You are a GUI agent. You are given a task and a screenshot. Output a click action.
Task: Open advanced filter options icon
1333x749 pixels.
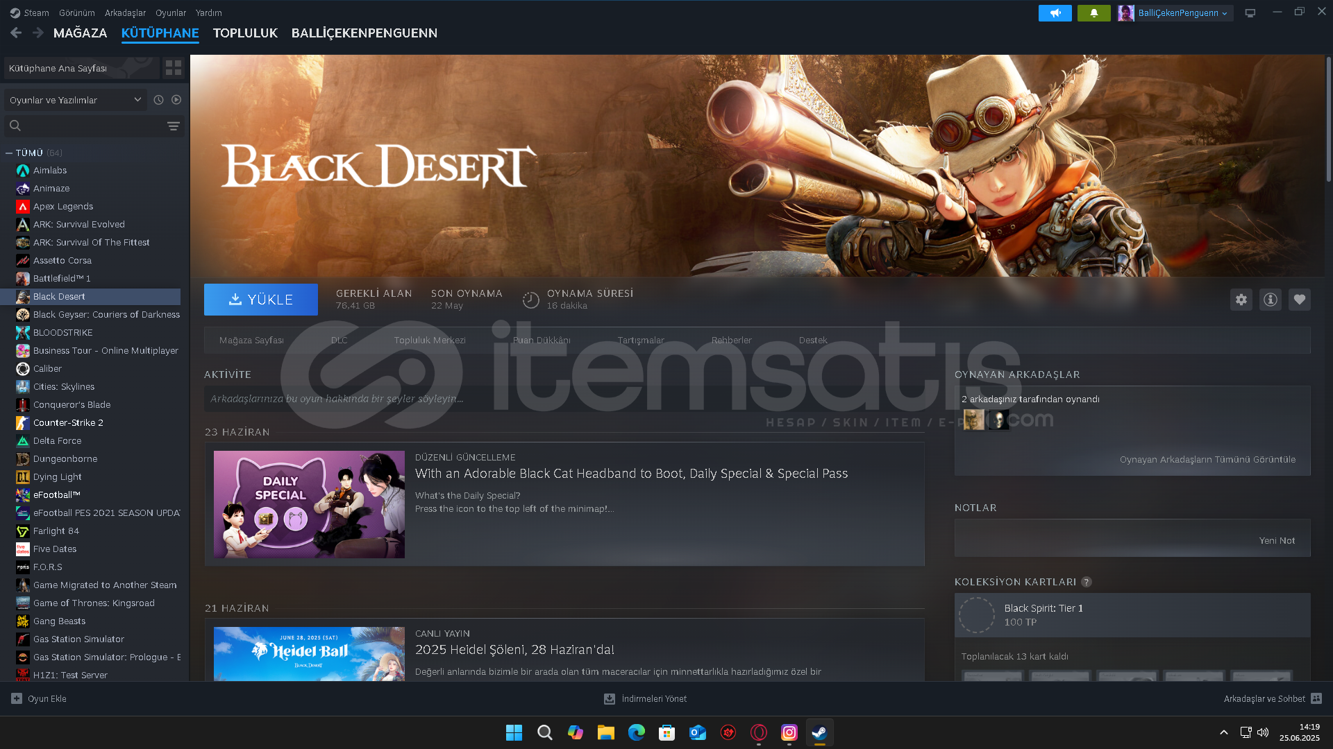pos(174,126)
